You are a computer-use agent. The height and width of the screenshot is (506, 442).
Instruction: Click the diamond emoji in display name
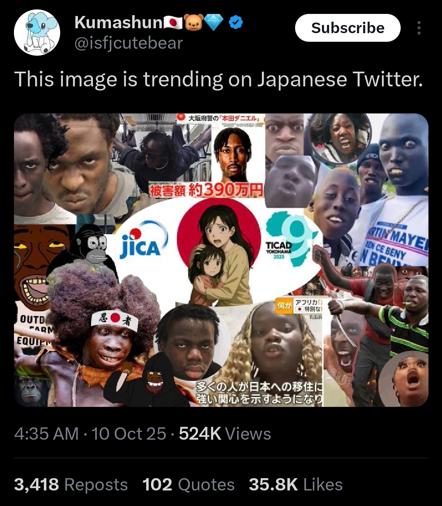point(214,23)
